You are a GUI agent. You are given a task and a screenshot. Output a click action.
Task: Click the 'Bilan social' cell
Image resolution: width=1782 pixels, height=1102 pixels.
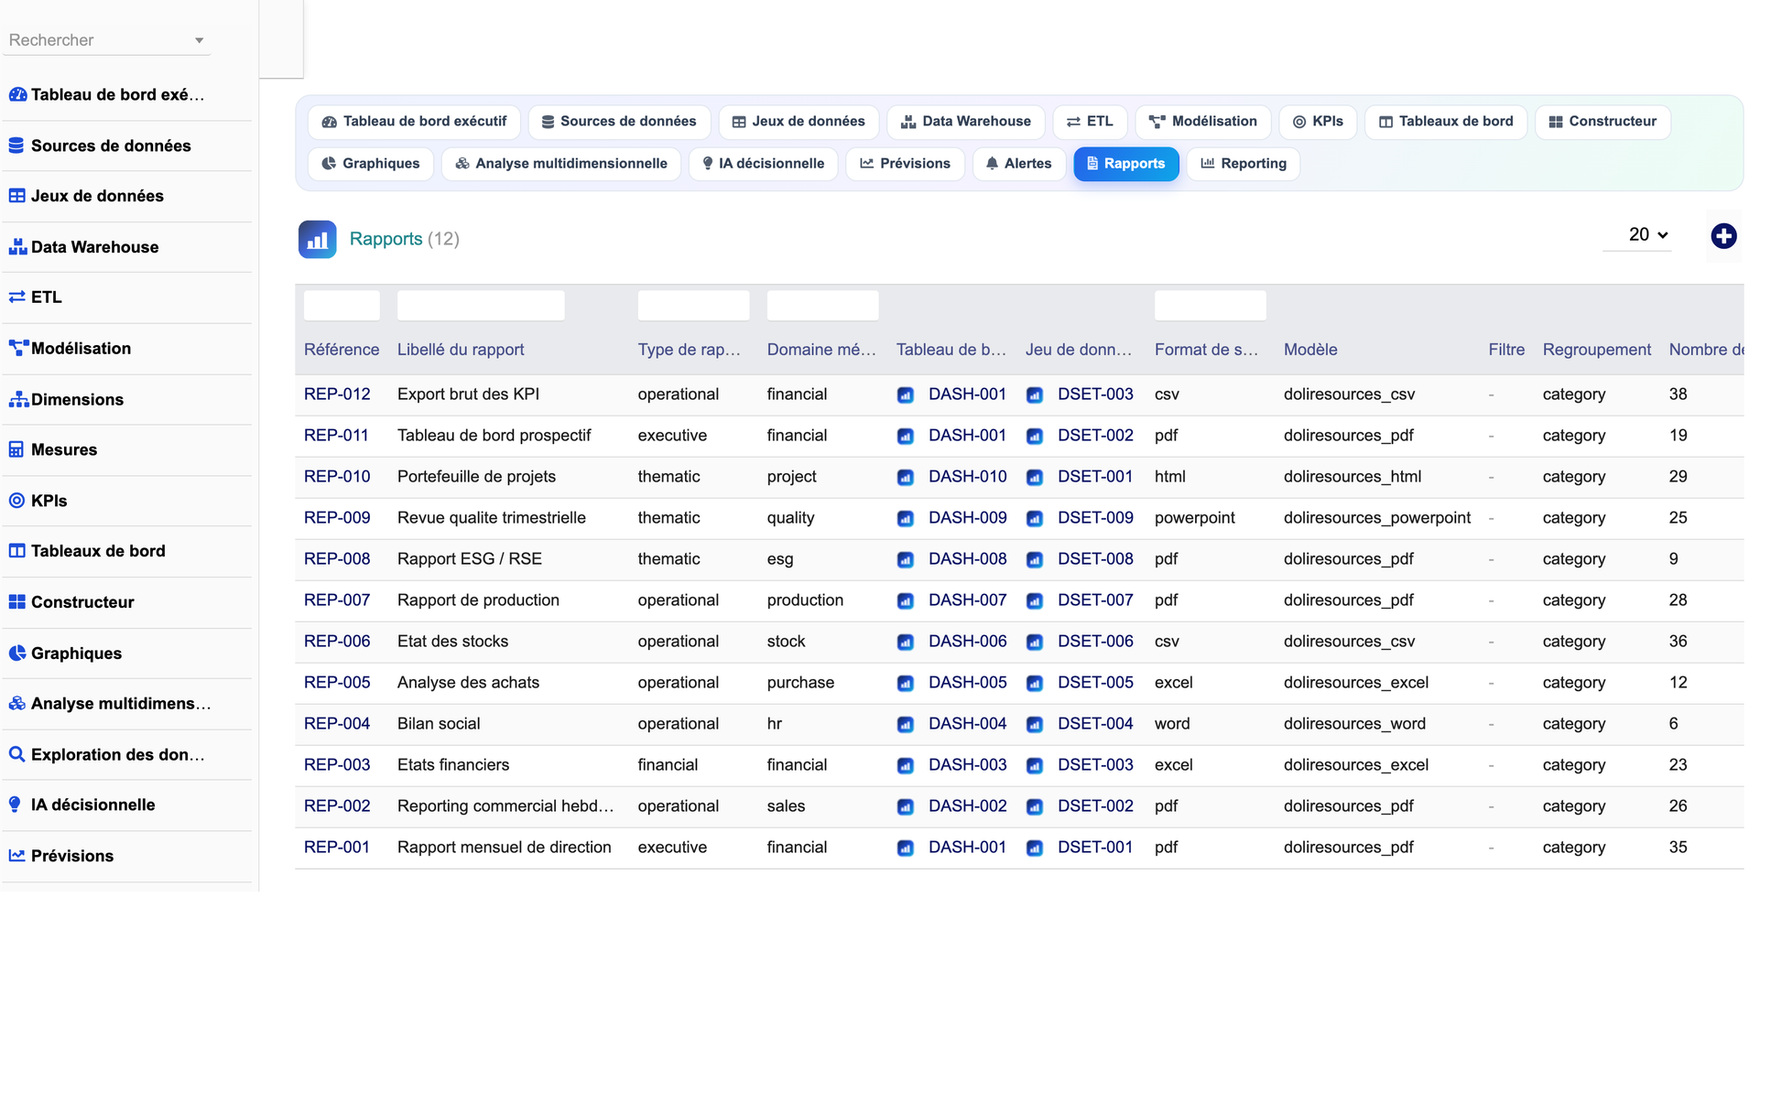click(439, 724)
